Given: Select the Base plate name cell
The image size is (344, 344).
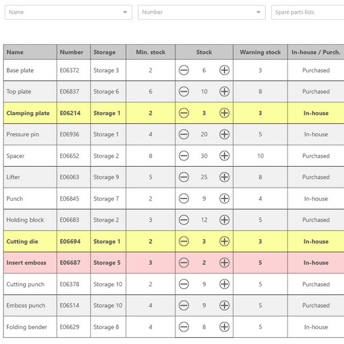Looking at the screenshot, I should click(30, 70).
